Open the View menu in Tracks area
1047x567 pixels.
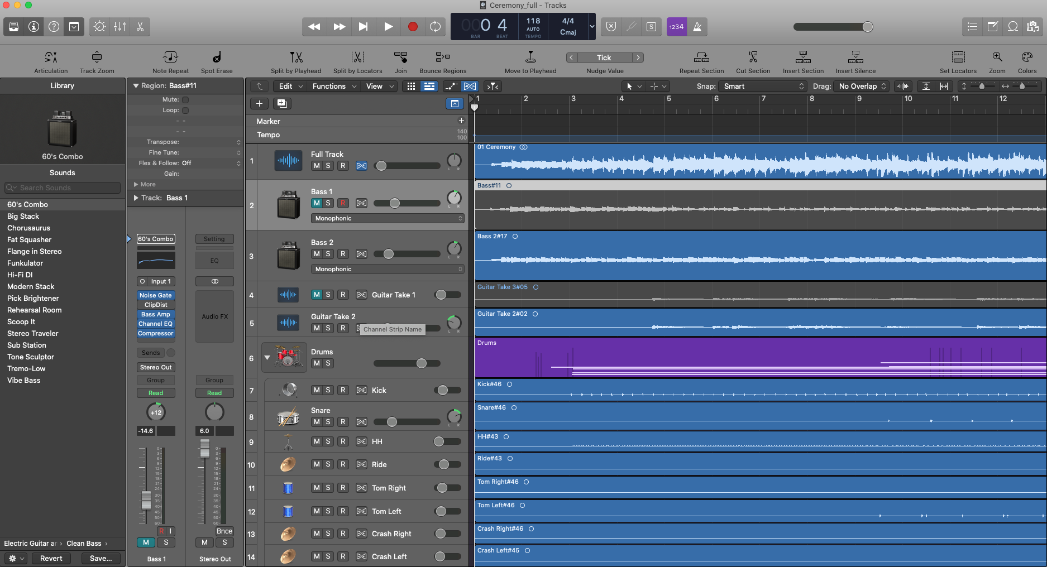point(380,86)
